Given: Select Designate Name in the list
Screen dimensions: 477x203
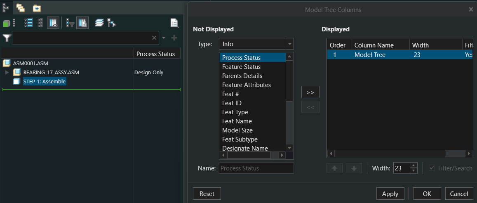Looking at the screenshot, I should click(x=252, y=148).
